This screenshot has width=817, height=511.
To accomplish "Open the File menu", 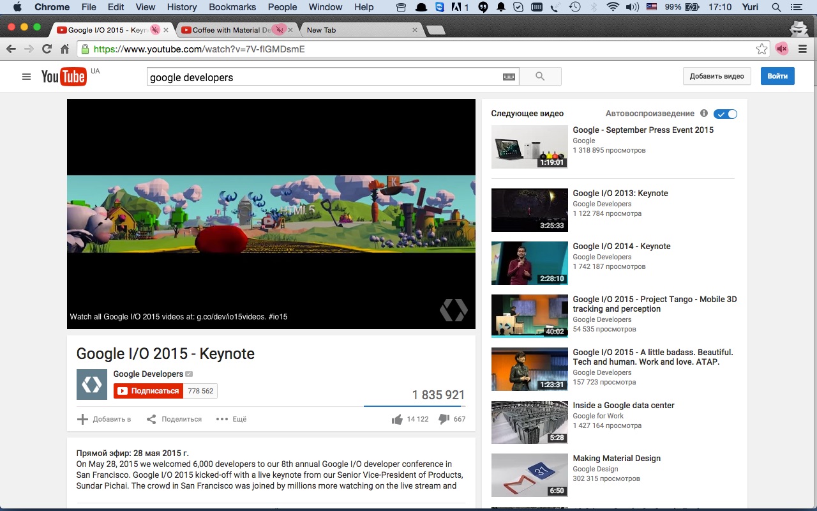I will pyautogui.click(x=89, y=7).
